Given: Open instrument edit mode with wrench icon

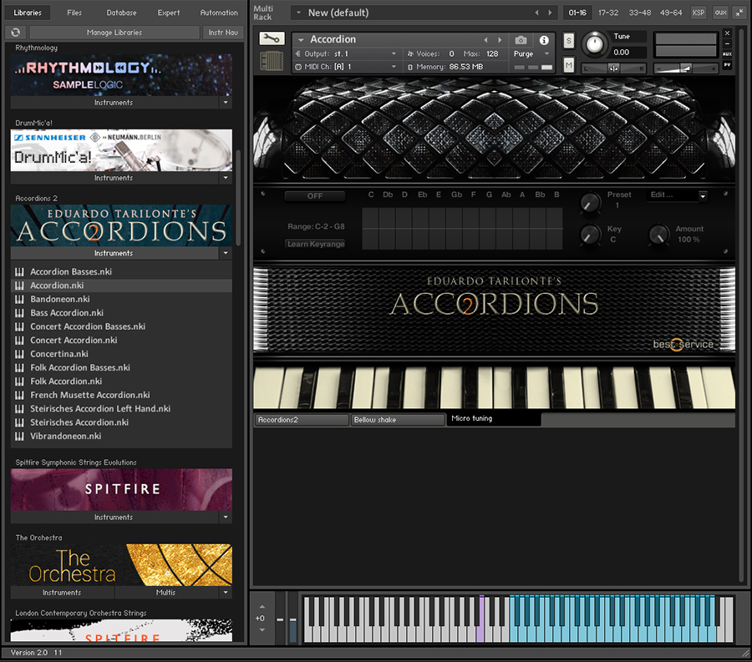Looking at the screenshot, I should click(272, 38).
